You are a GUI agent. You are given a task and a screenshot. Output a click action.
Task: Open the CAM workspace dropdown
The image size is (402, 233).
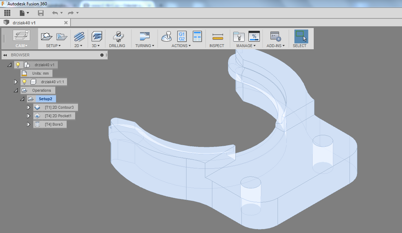[x=21, y=46]
